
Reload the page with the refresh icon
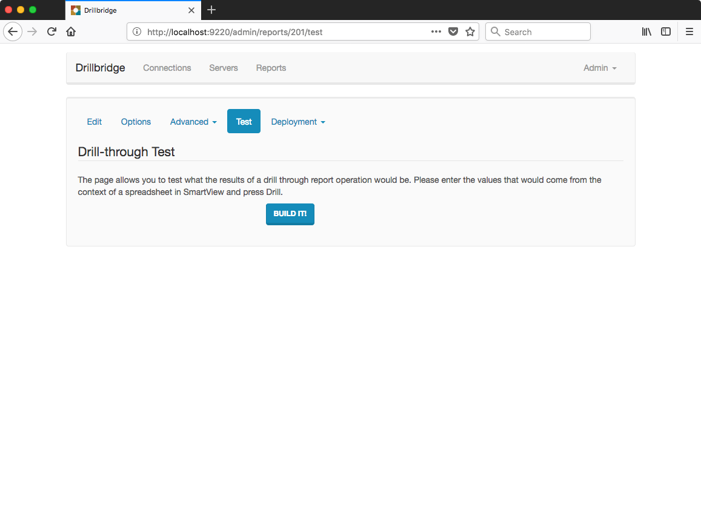tap(52, 31)
